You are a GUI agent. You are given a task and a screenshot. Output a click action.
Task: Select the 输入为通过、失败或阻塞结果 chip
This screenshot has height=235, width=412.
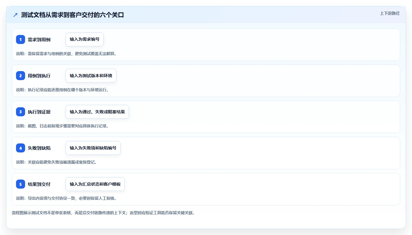pos(97,112)
